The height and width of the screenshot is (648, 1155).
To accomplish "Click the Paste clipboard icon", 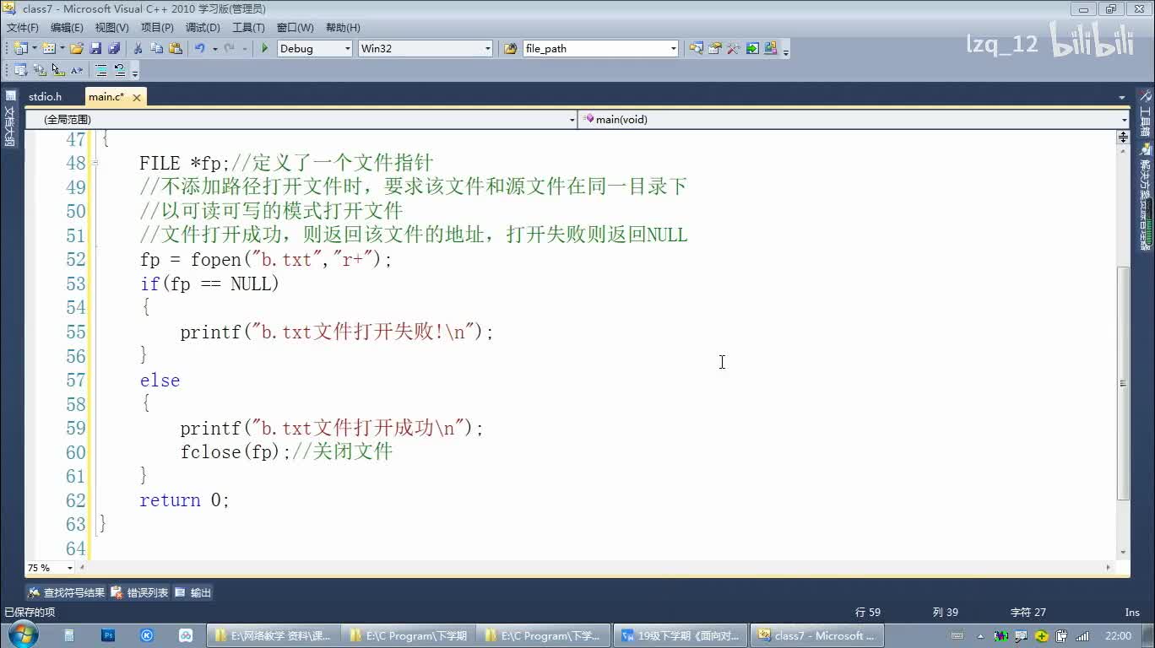I will (x=176, y=49).
